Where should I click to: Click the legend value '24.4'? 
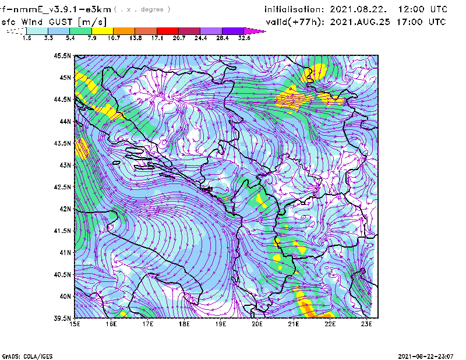[x=200, y=38]
